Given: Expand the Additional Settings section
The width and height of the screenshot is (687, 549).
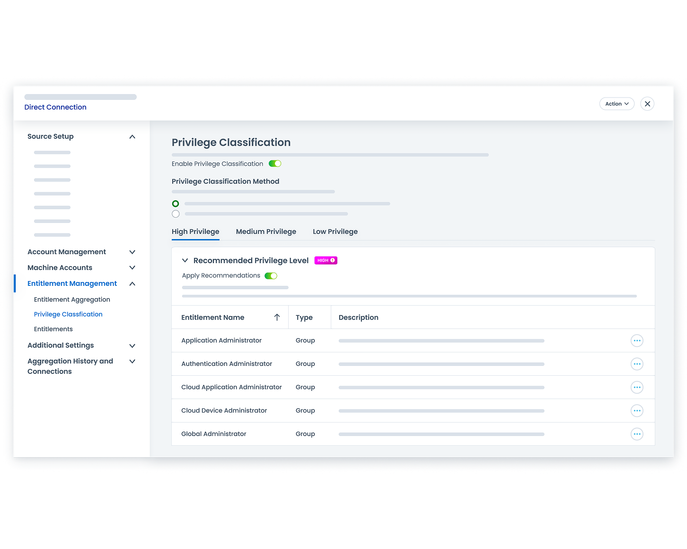Looking at the screenshot, I should pyautogui.click(x=132, y=345).
